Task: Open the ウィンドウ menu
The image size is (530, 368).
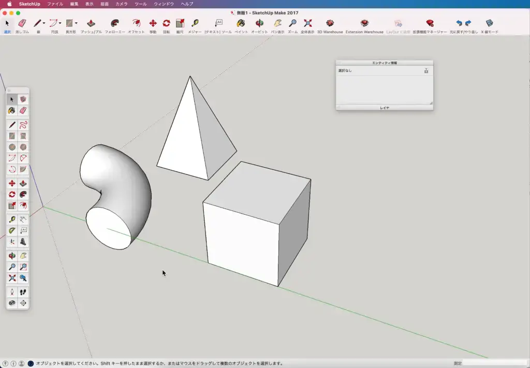Action: 164,4
